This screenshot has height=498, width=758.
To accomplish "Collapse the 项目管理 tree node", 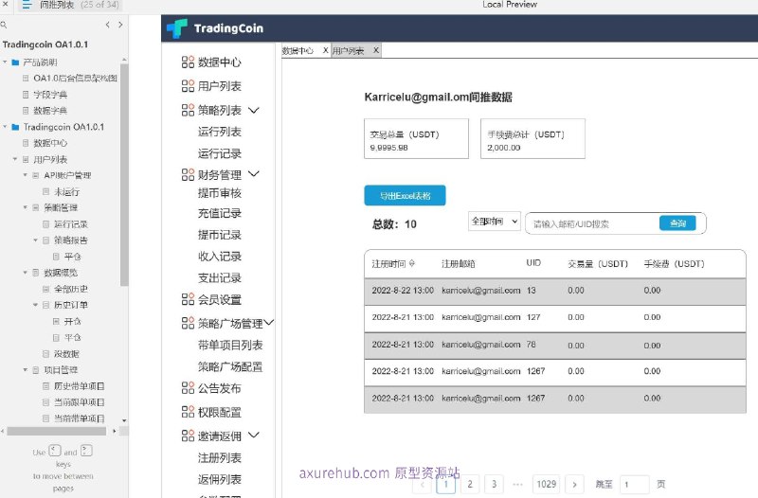I will pyautogui.click(x=26, y=370).
